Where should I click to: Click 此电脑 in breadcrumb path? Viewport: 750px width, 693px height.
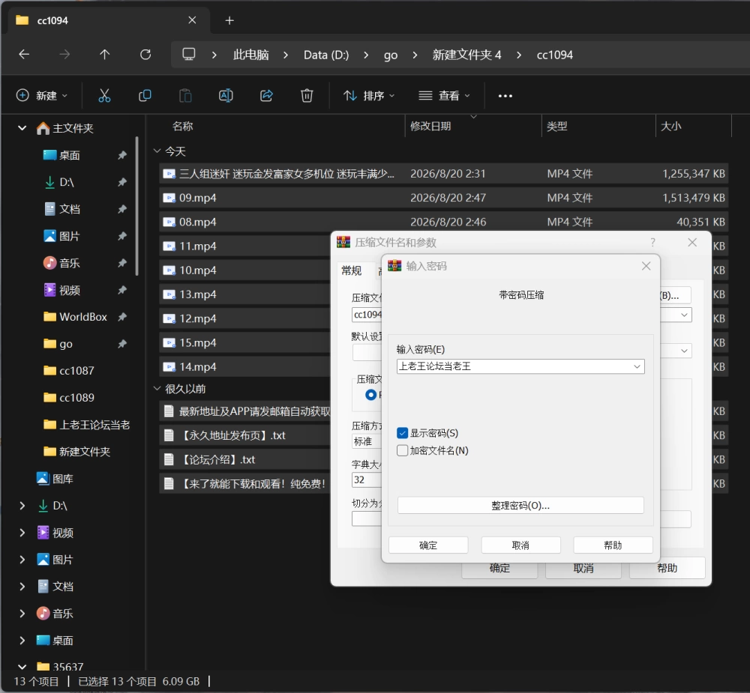pyautogui.click(x=250, y=55)
